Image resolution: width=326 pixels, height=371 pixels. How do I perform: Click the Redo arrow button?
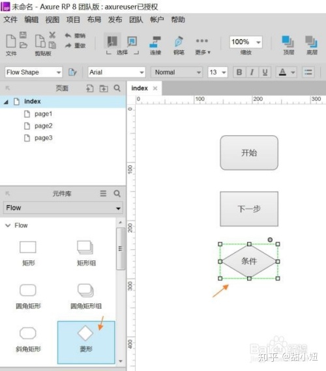click(x=75, y=45)
